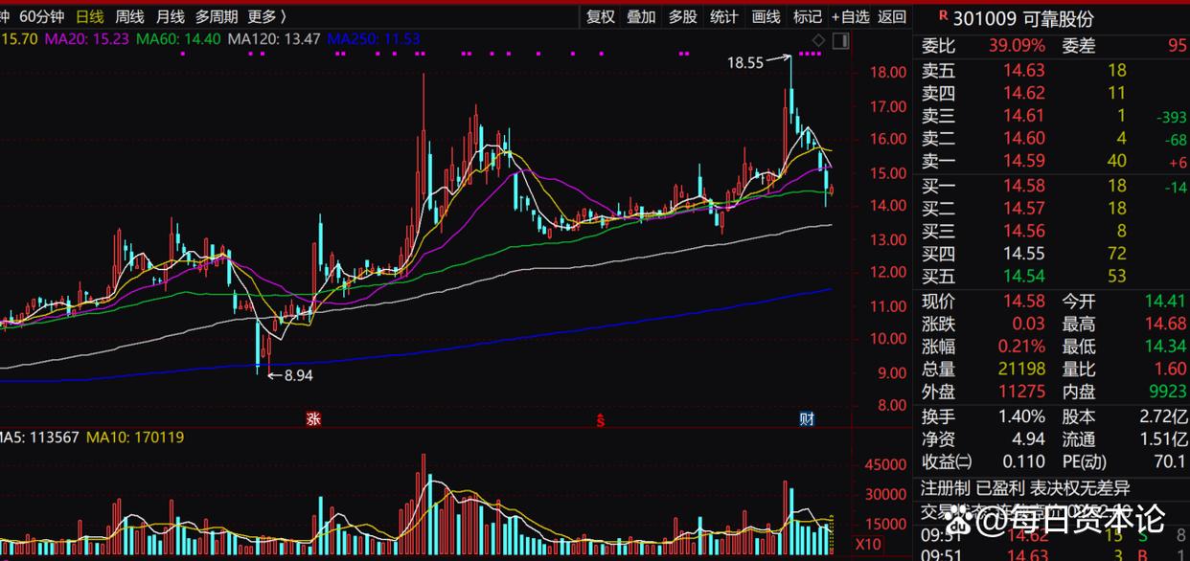Click the 45000 volume axis label

[x=884, y=464]
